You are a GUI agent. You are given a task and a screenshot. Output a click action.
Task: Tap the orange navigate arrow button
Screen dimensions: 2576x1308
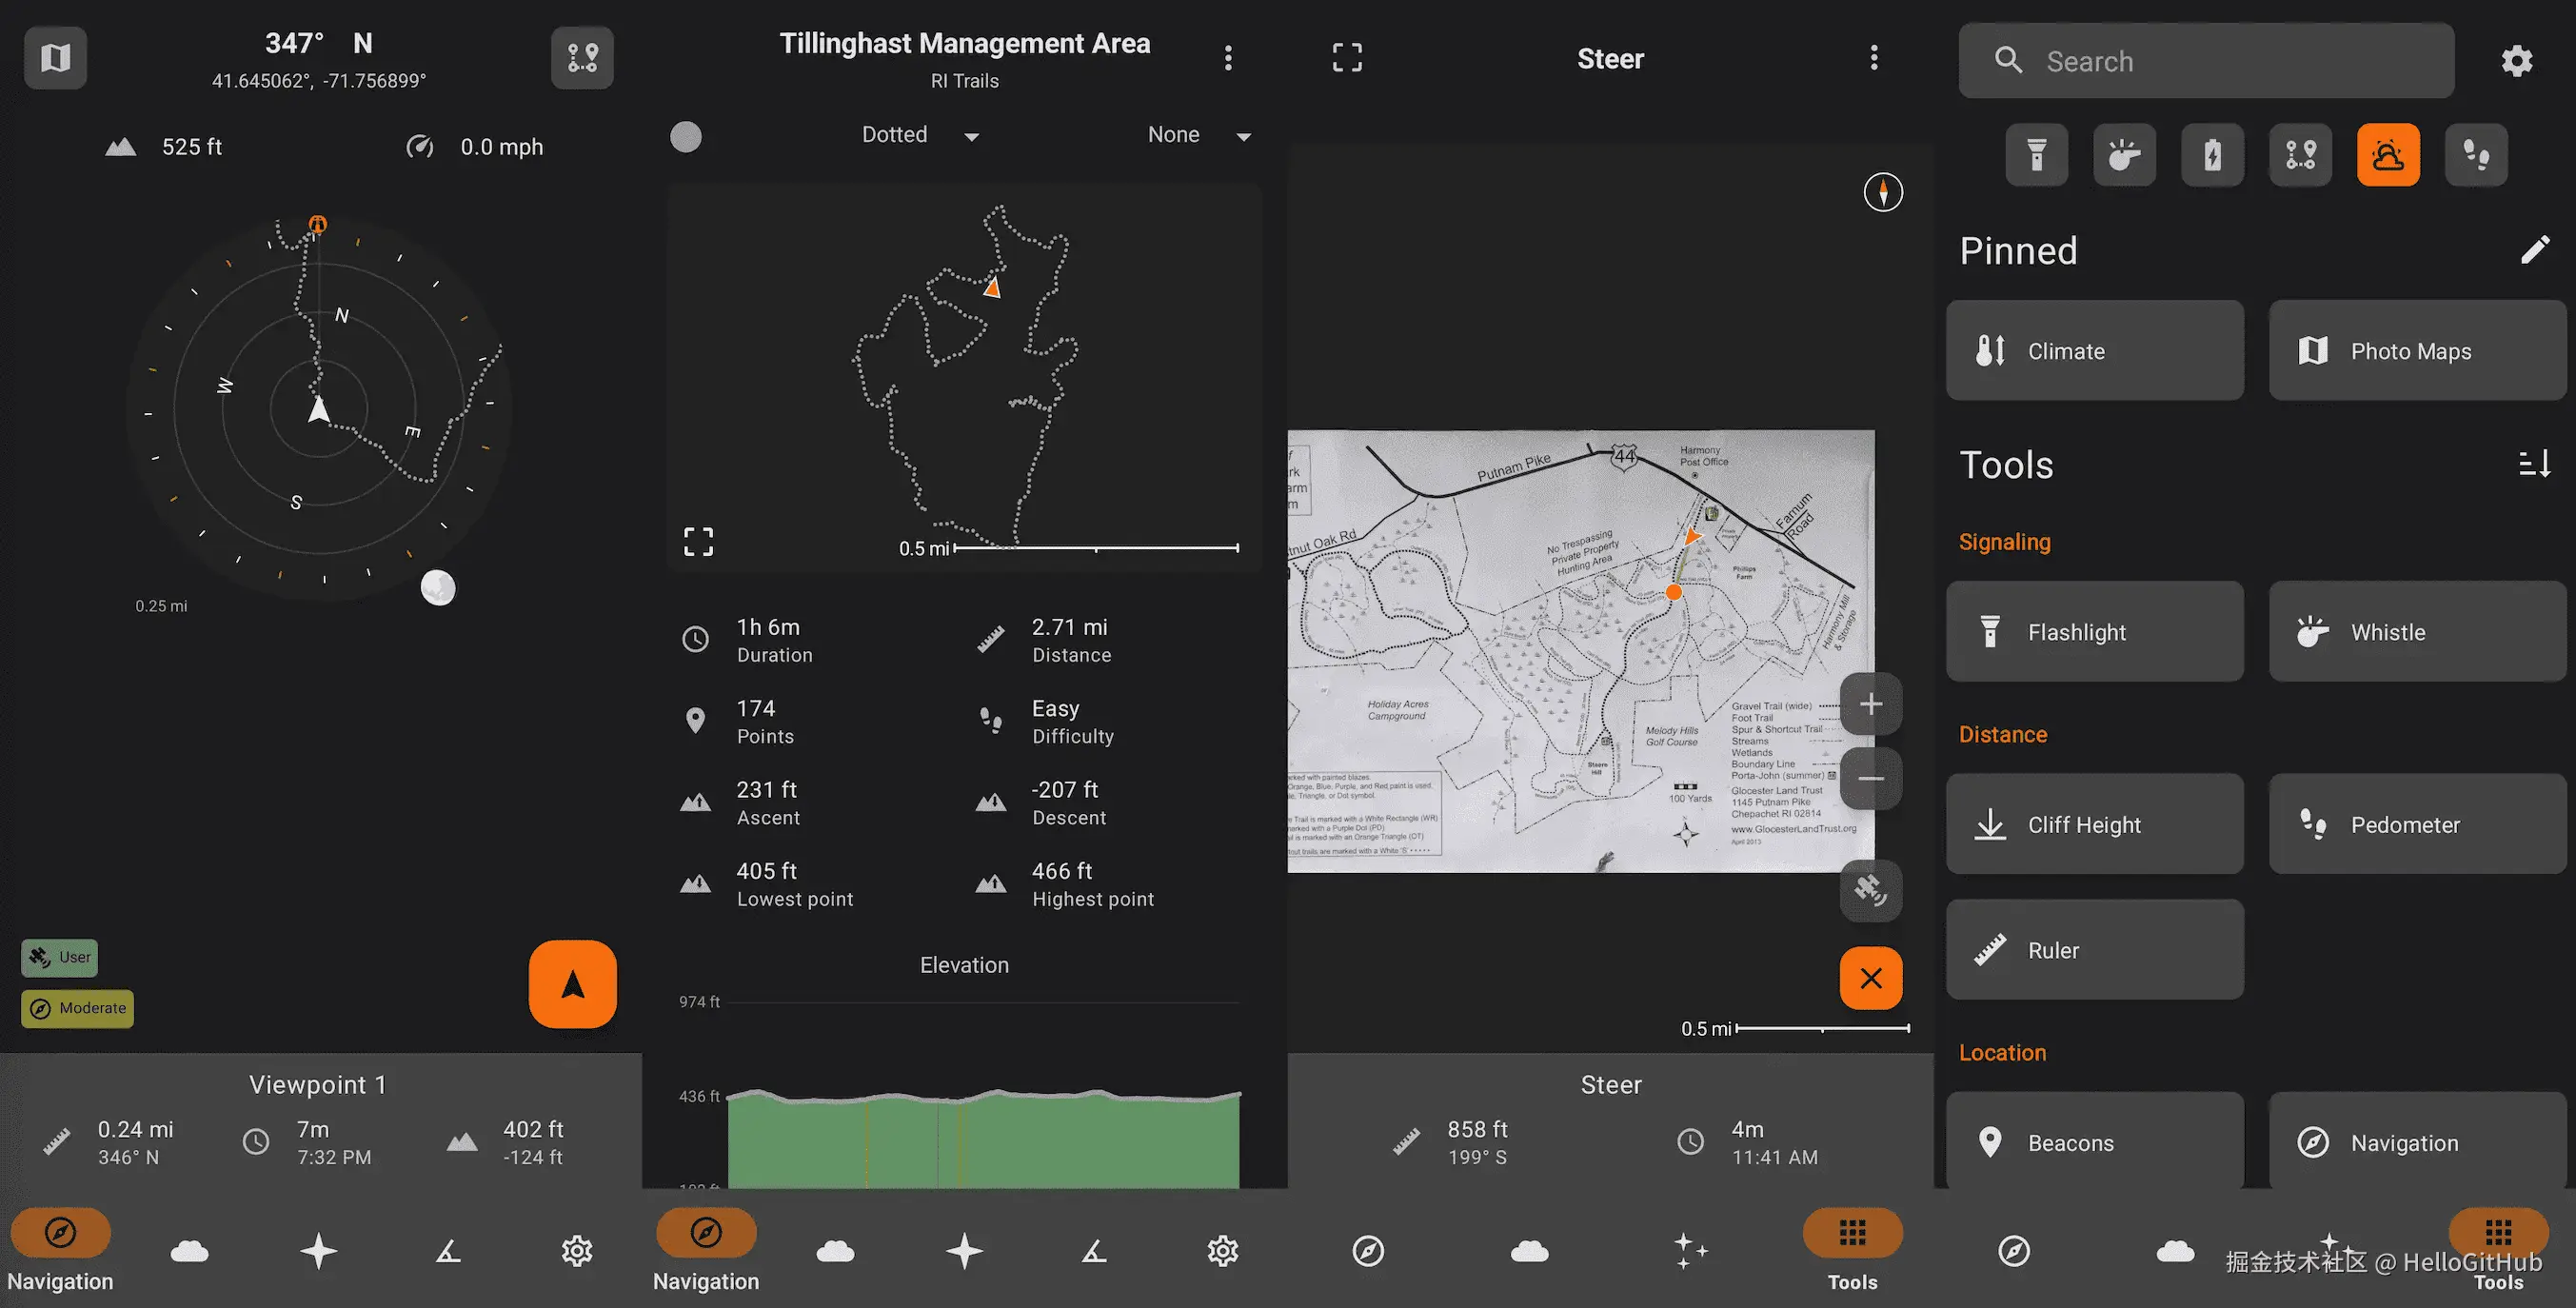(572, 984)
